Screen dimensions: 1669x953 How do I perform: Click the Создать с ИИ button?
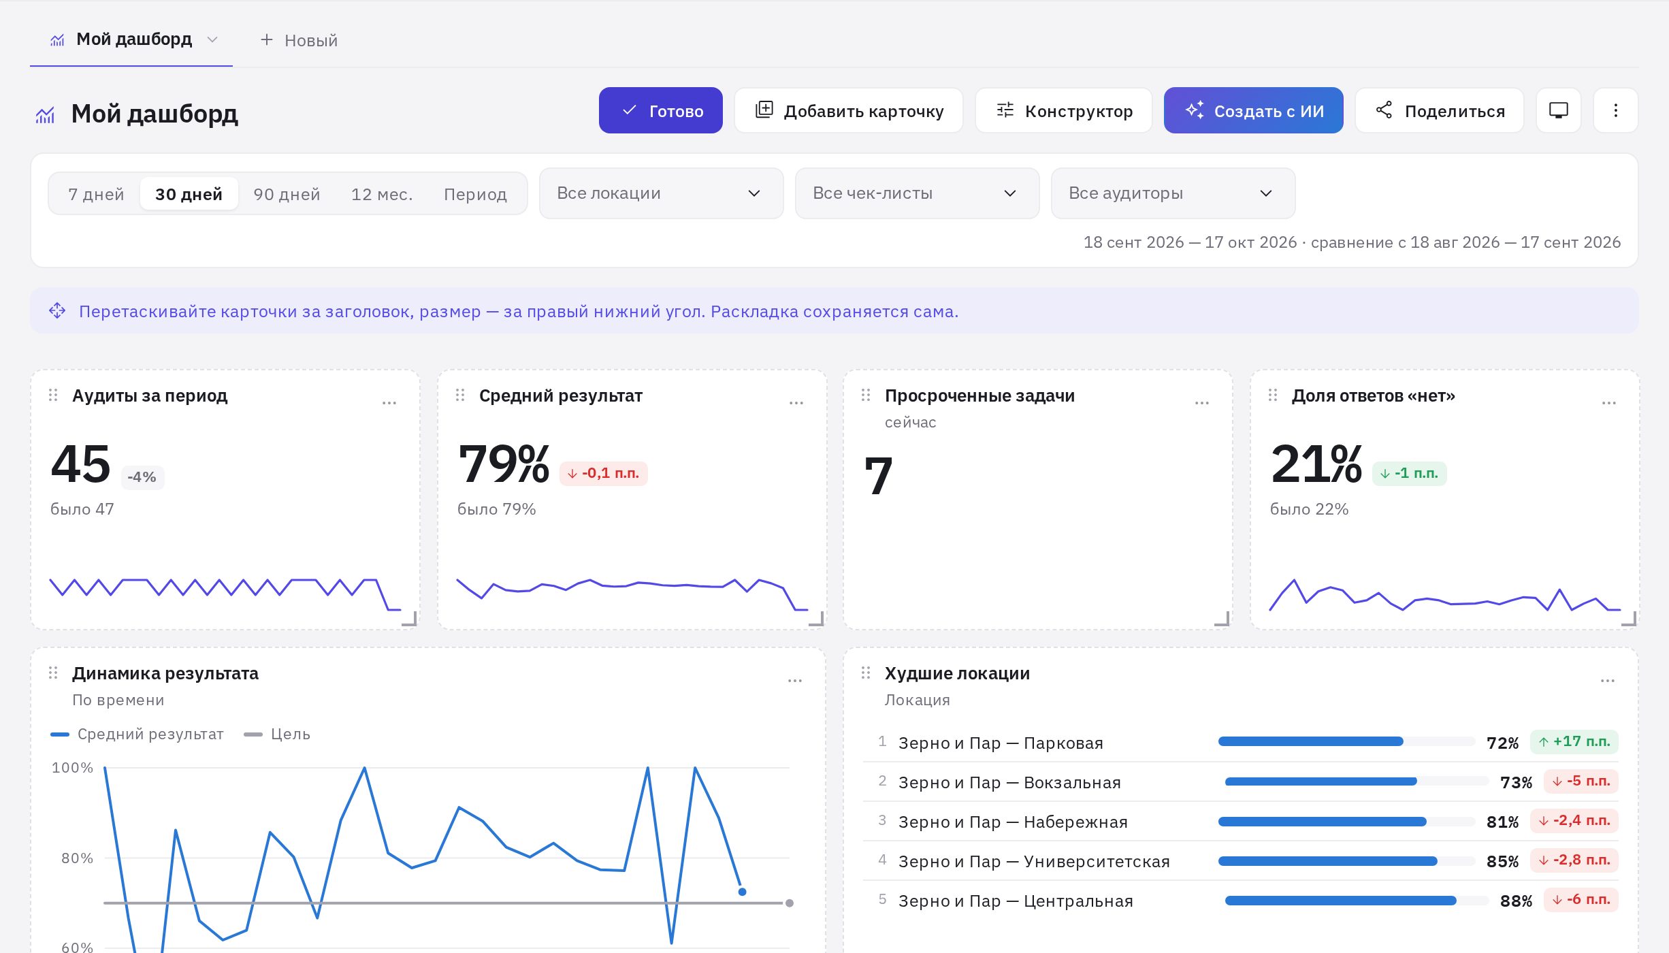point(1253,110)
